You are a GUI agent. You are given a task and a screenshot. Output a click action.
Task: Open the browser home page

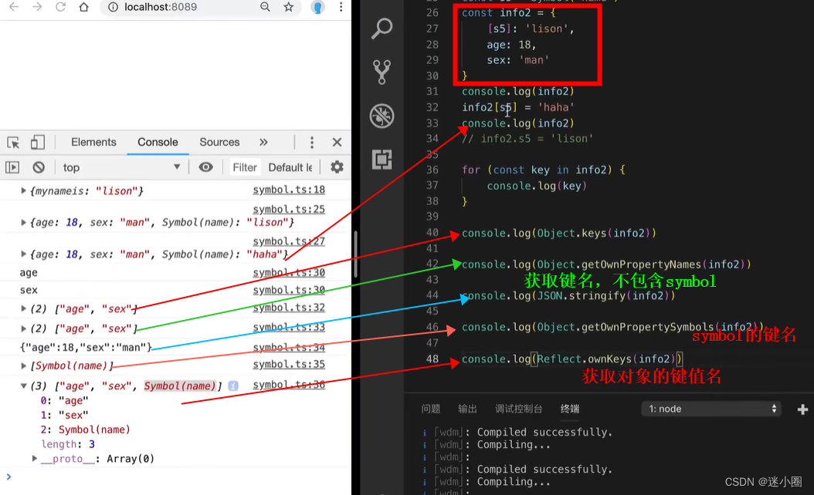pos(84,7)
